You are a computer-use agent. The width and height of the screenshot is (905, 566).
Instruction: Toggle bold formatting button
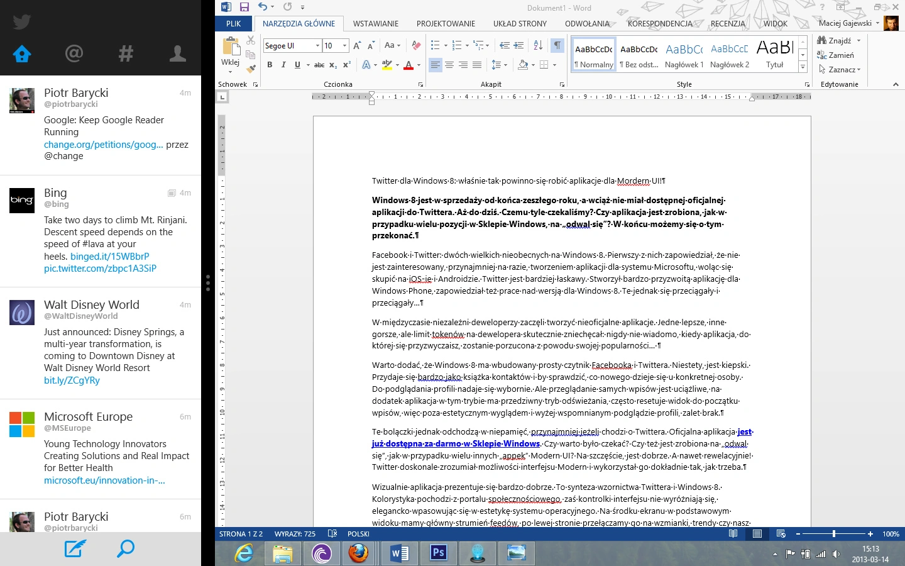tap(270, 65)
